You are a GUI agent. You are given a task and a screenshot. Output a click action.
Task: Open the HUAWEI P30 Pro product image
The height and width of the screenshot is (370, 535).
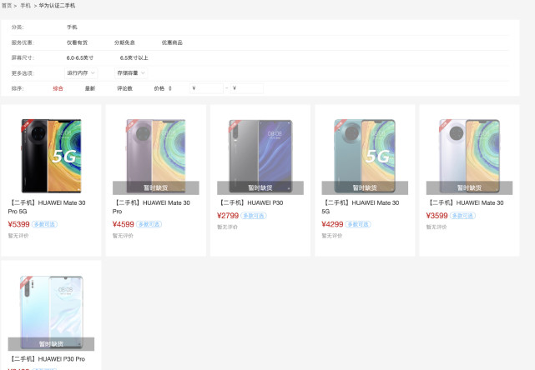51,312
